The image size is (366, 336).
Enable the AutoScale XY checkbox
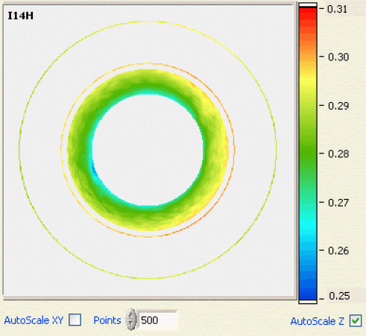(x=75, y=320)
